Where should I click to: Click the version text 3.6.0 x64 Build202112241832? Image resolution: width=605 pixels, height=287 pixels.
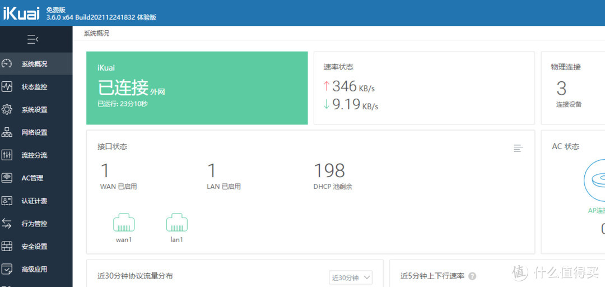coord(91,17)
